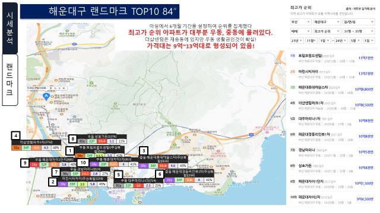Open rank 1 트럼프월드센텀 listing
The width and height of the screenshot is (380, 213).
332,58
